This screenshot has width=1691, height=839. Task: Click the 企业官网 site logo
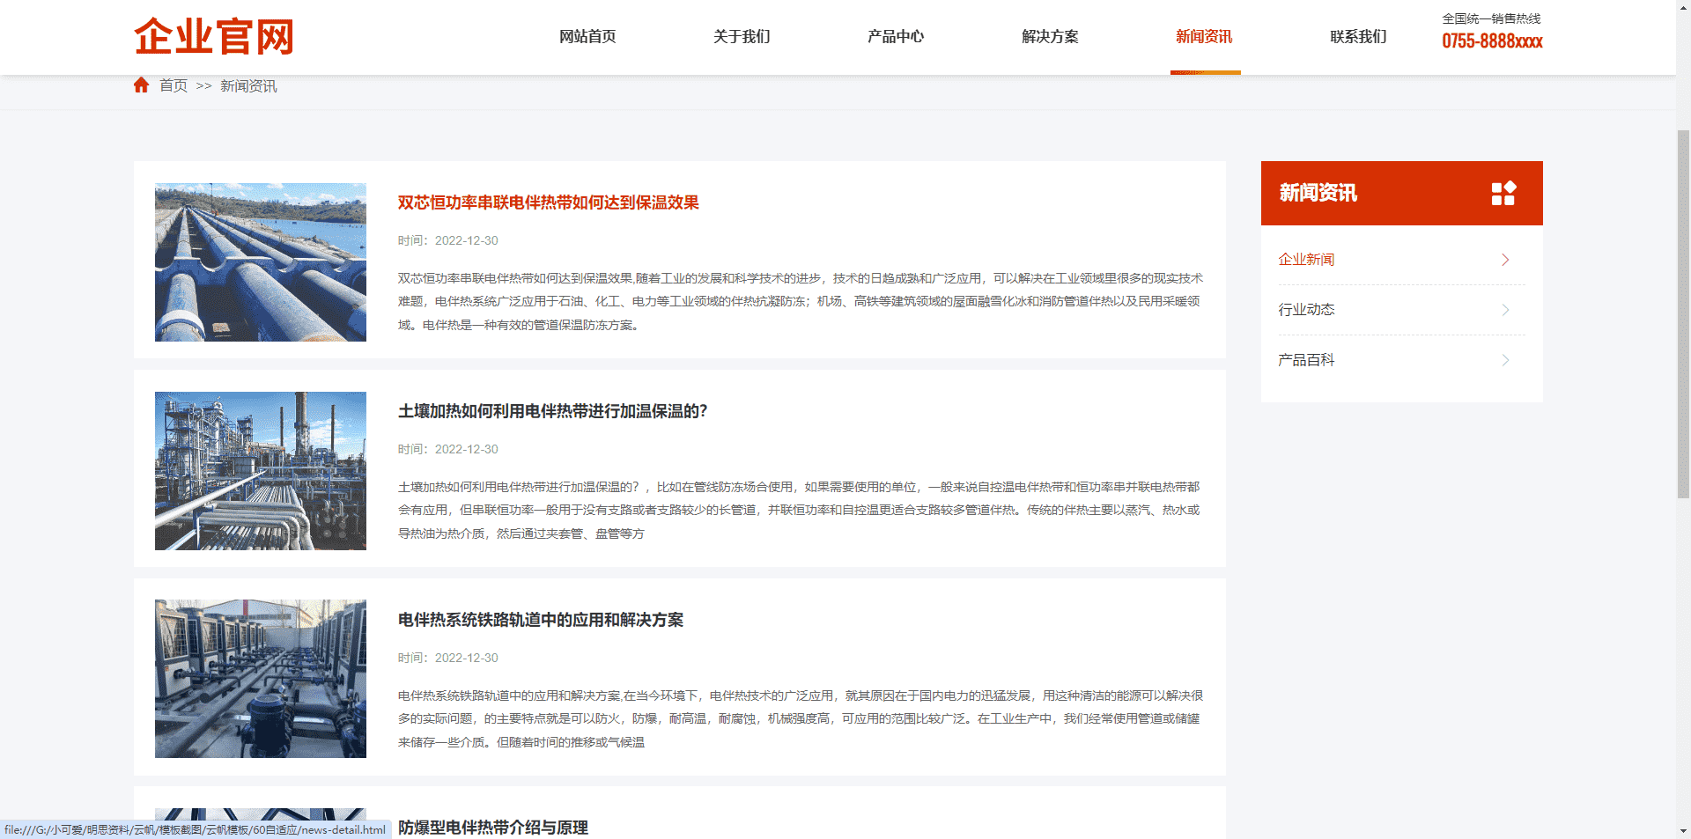tap(214, 37)
